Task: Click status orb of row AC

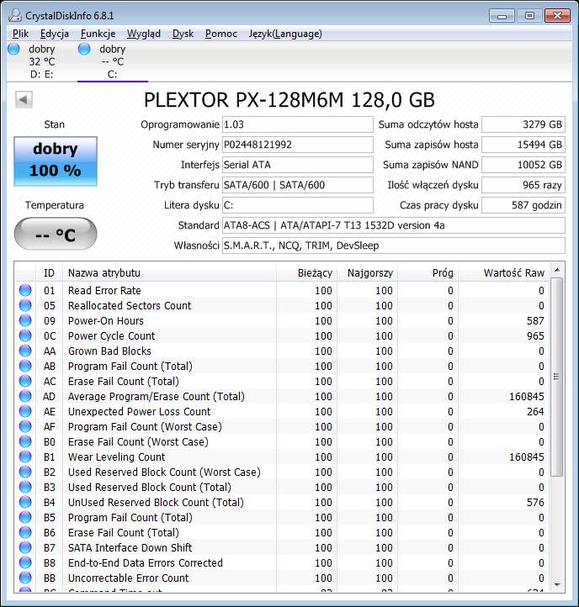Action: tap(25, 381)
